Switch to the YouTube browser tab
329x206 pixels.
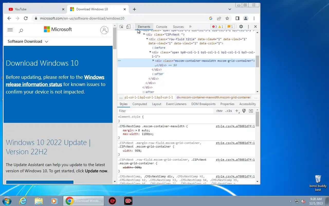point(36,9)
